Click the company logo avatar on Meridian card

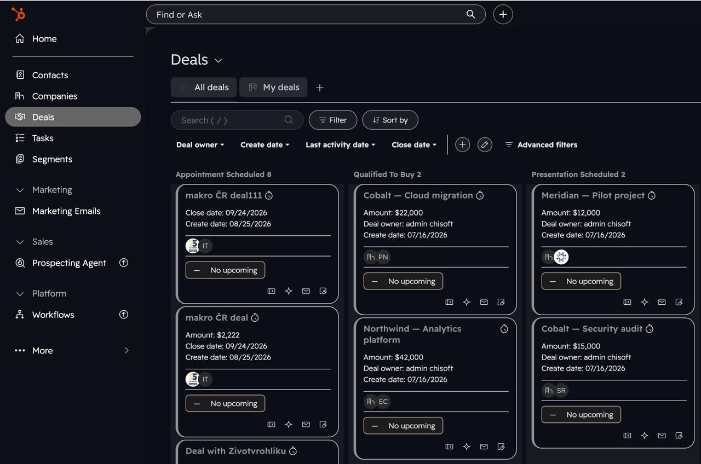[x=561, y=257]
